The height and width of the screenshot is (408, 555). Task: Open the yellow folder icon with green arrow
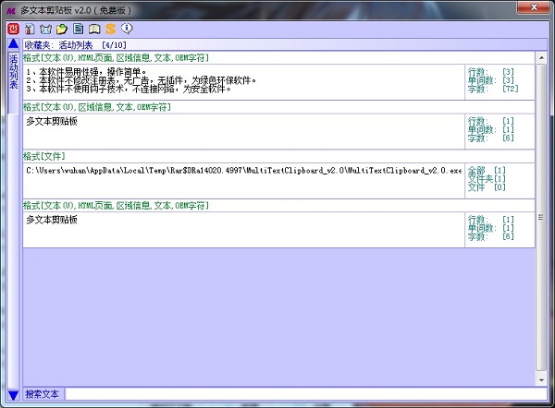(62, 29)
